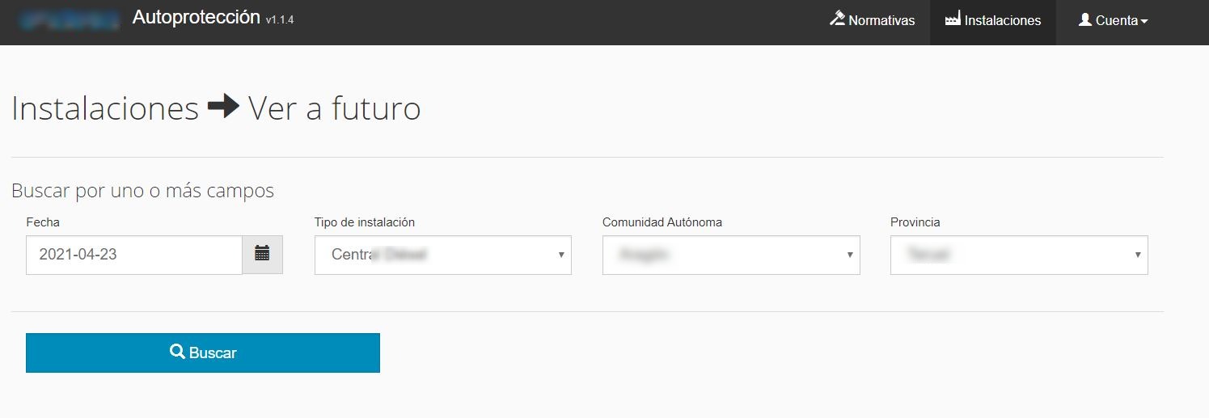This screenshot has height=418, width=1209.
Task: Click the Comunidad Autónoma label
Action: point(662,222)
